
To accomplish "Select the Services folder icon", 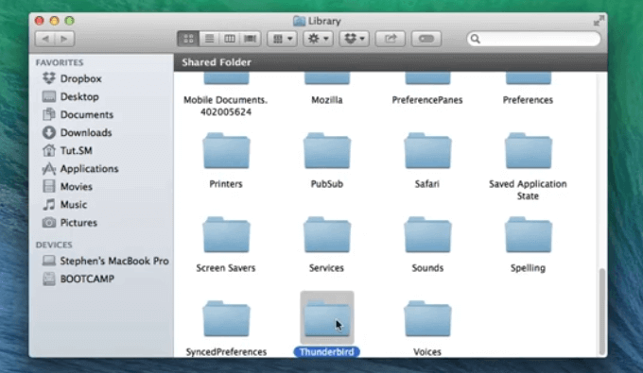I will click(327, 234).
